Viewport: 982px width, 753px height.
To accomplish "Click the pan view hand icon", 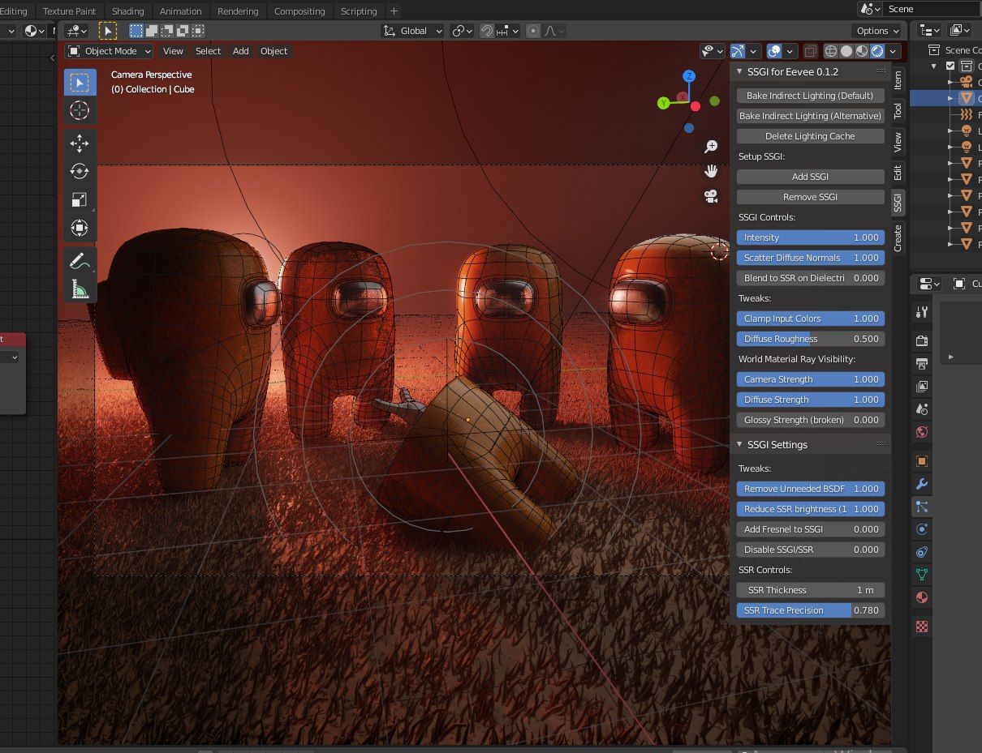I will 711,171.
